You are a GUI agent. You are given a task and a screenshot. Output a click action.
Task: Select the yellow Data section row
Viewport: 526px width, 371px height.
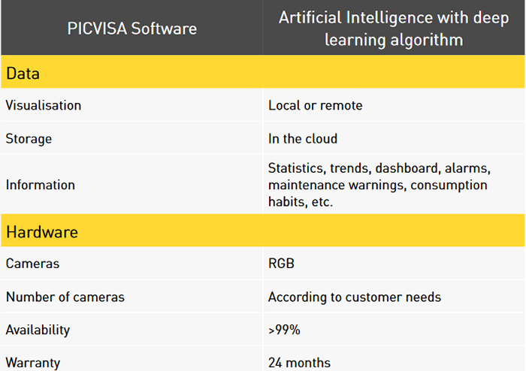coord(263,74)
